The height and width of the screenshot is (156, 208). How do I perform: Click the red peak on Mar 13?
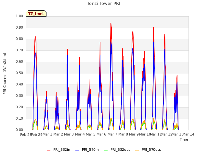177,75
